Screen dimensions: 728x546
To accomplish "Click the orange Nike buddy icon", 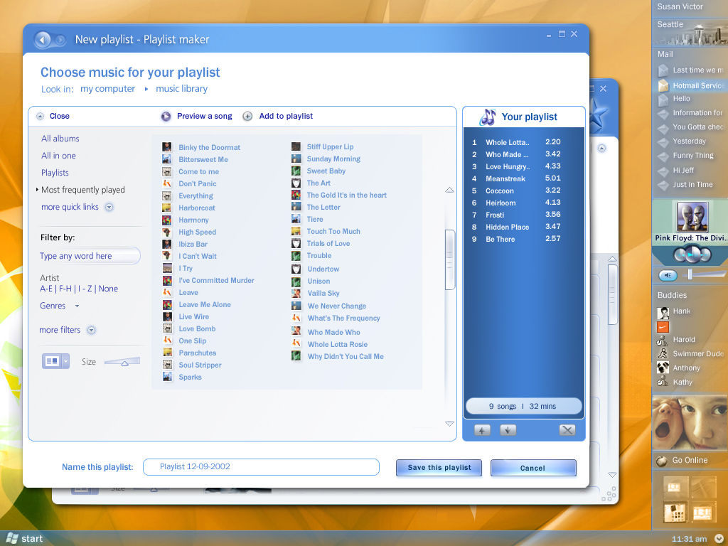I will coord(663,327).
